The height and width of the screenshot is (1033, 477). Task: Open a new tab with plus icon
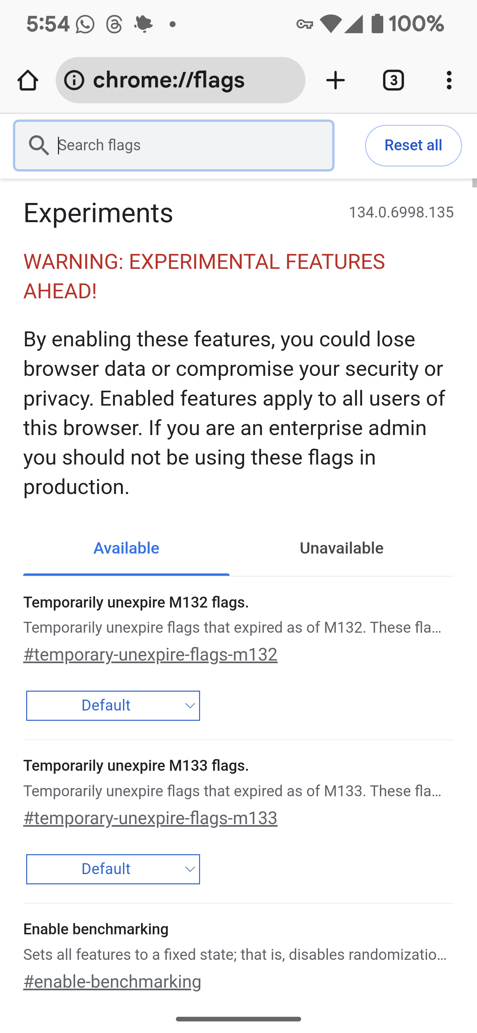(336, 80)
